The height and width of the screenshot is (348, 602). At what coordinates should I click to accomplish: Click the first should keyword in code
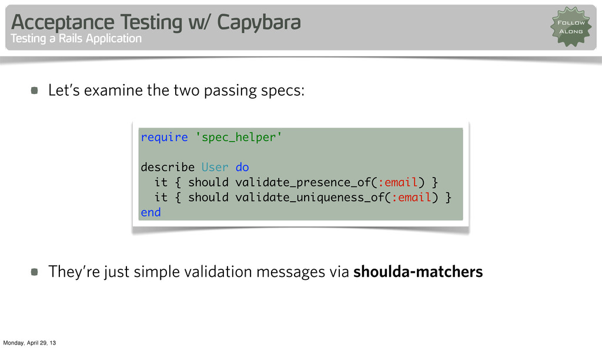(208, 182)
